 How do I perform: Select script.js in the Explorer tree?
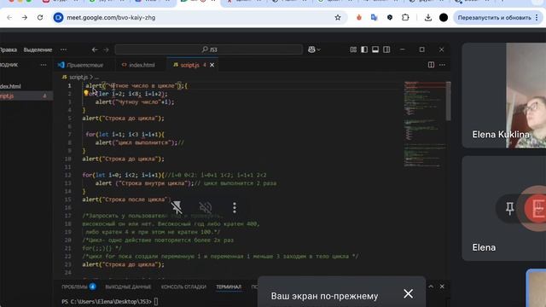26,96
